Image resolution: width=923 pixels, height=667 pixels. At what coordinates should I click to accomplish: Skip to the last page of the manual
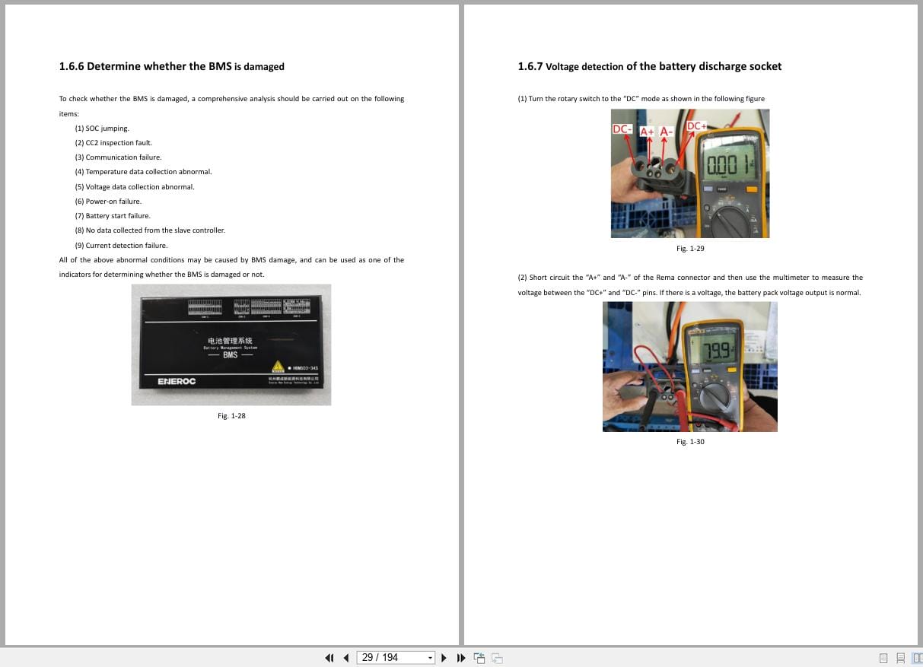tap(461, 657)
